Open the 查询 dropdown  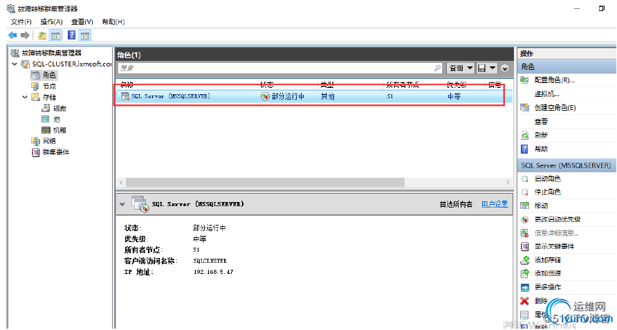pos(461,68)
